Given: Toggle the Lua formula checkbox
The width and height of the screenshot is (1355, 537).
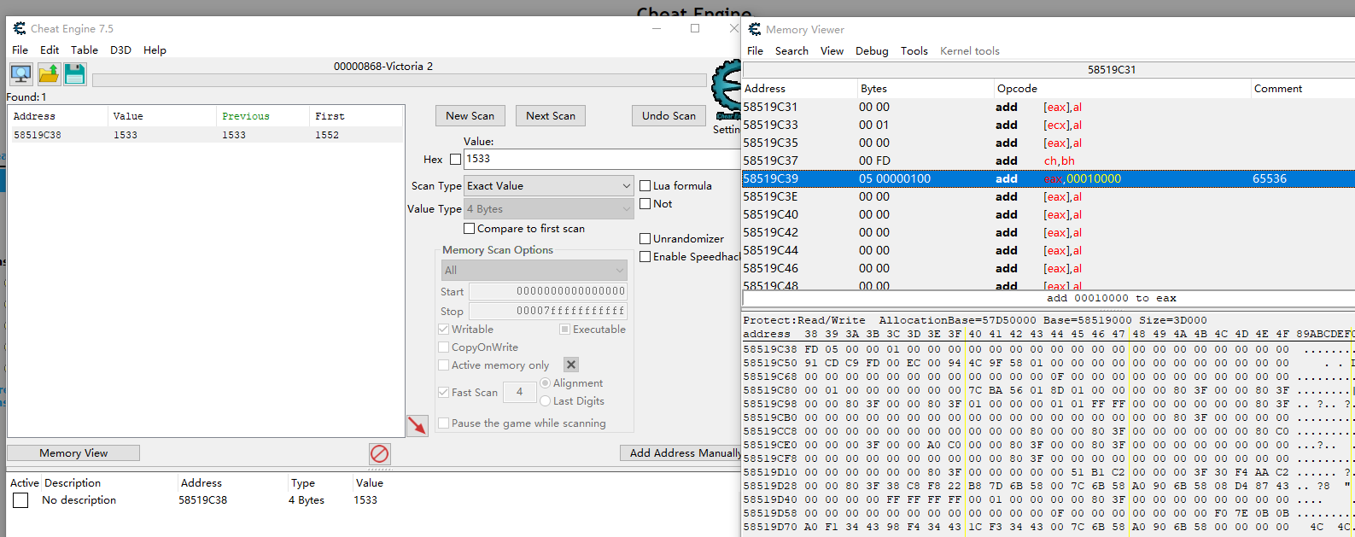Looking at the screenshot, I should (x=645, y=186).
